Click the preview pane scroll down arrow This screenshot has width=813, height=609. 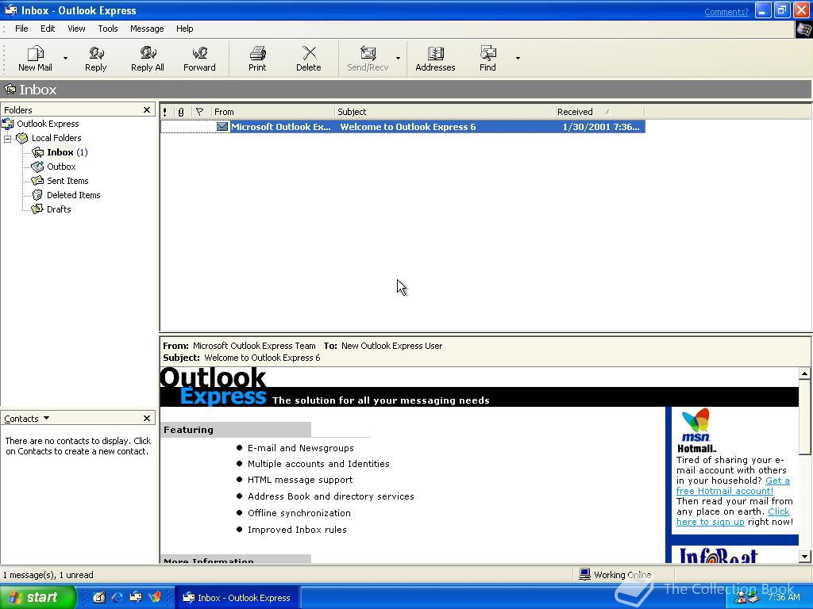point(804,557)
